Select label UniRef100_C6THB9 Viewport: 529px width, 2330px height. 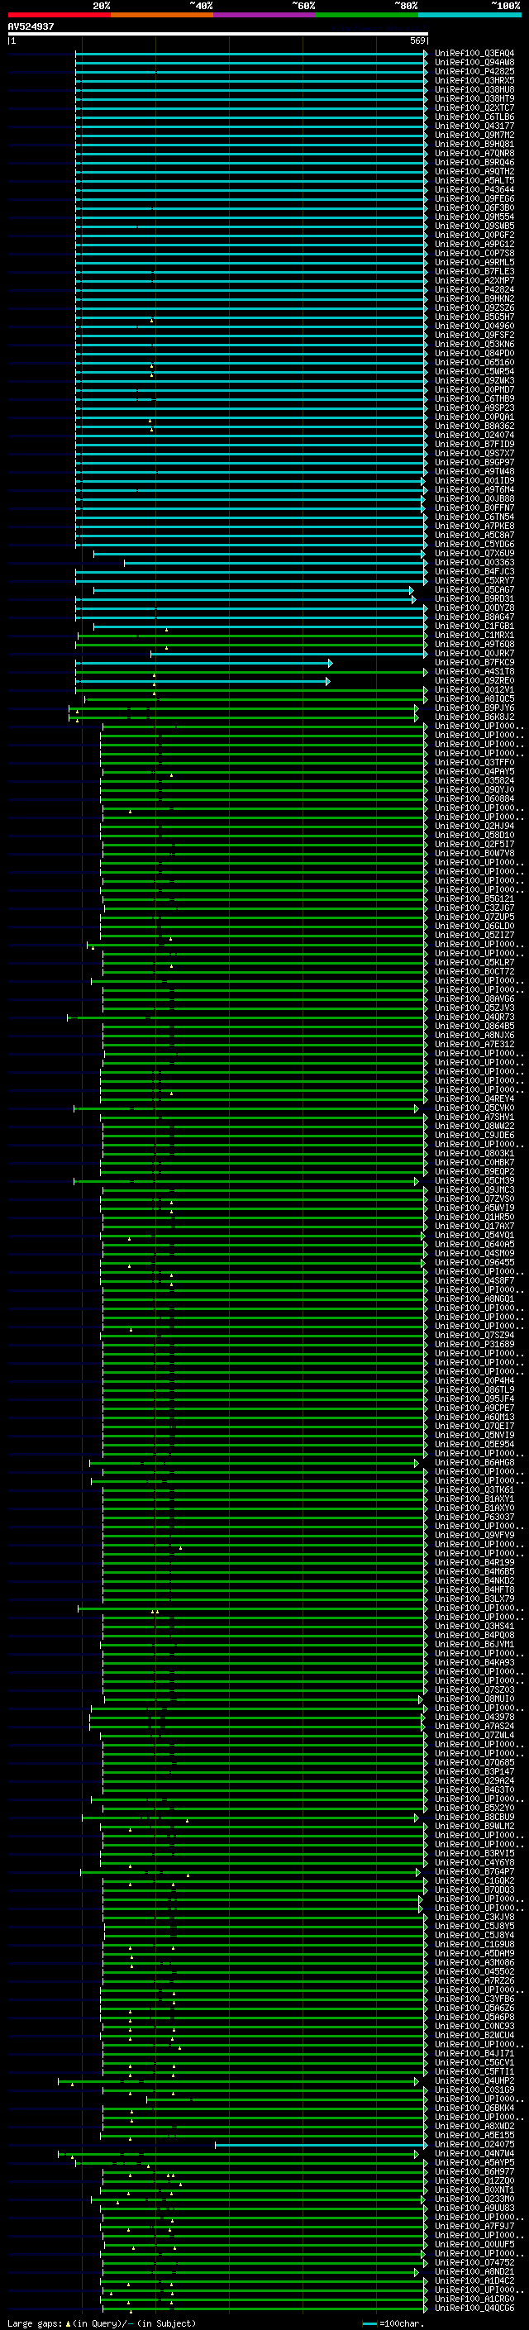(474, 399)
